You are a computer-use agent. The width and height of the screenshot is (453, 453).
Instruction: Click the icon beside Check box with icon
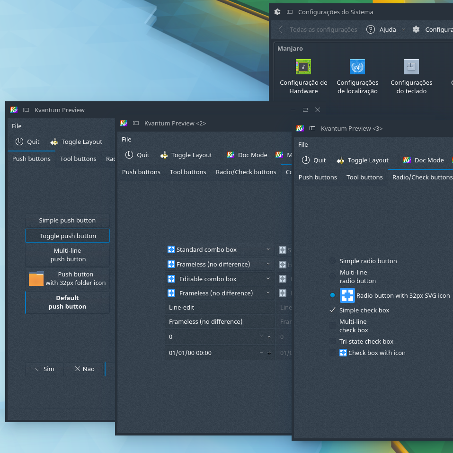(x=343, y=353)
